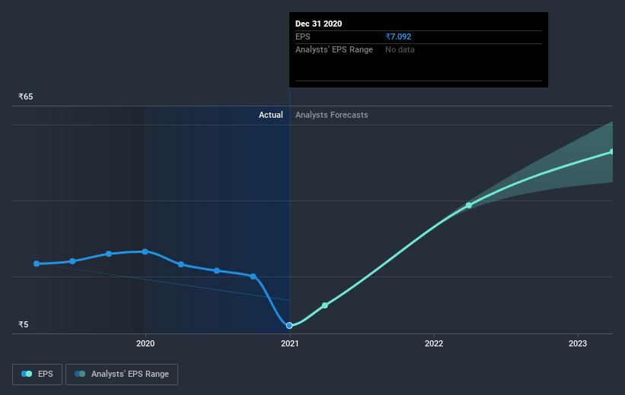Select the forecast point just after 2021
The height and width of the screenshot is (395, 625).
[325, 305]
